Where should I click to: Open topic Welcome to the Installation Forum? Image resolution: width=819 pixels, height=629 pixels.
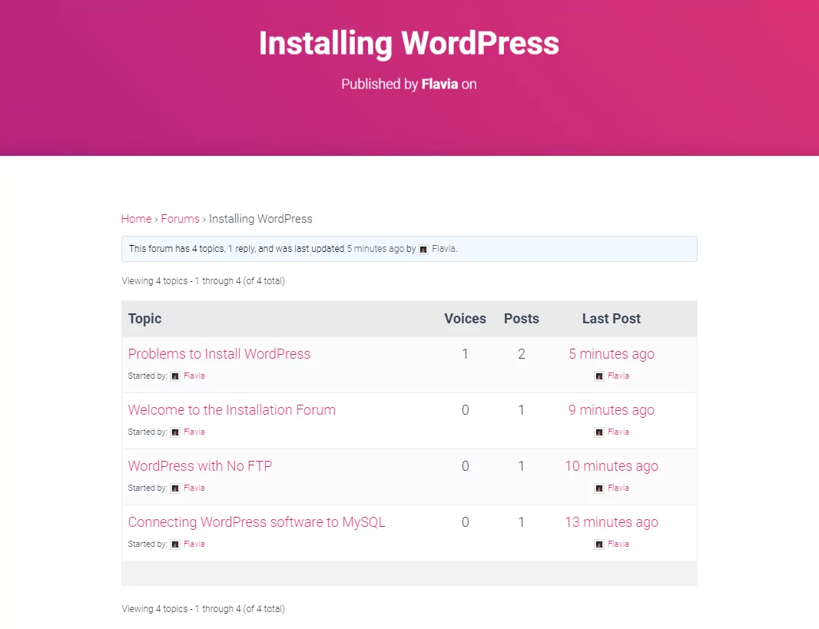(231, 410)
